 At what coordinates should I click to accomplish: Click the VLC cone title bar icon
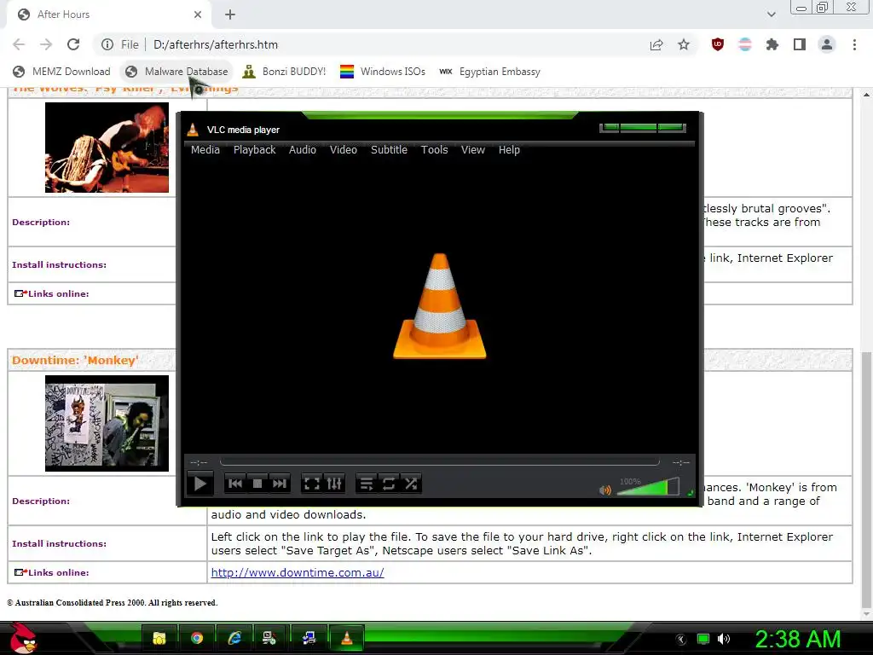(x=193, y=130)
